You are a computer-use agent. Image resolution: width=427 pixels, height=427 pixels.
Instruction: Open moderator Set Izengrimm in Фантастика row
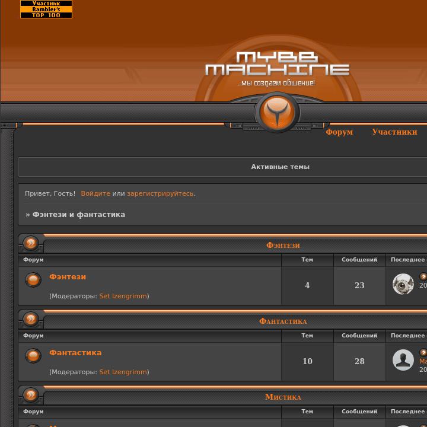[123, 372]
